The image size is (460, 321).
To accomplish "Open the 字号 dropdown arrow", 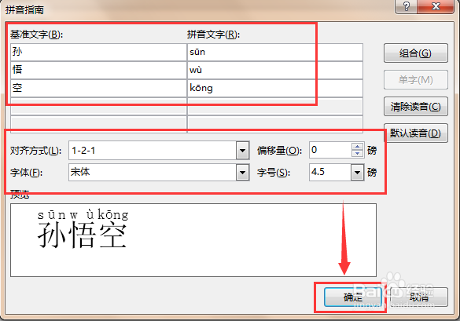I will pyautogui.click(x=357, y=172).
